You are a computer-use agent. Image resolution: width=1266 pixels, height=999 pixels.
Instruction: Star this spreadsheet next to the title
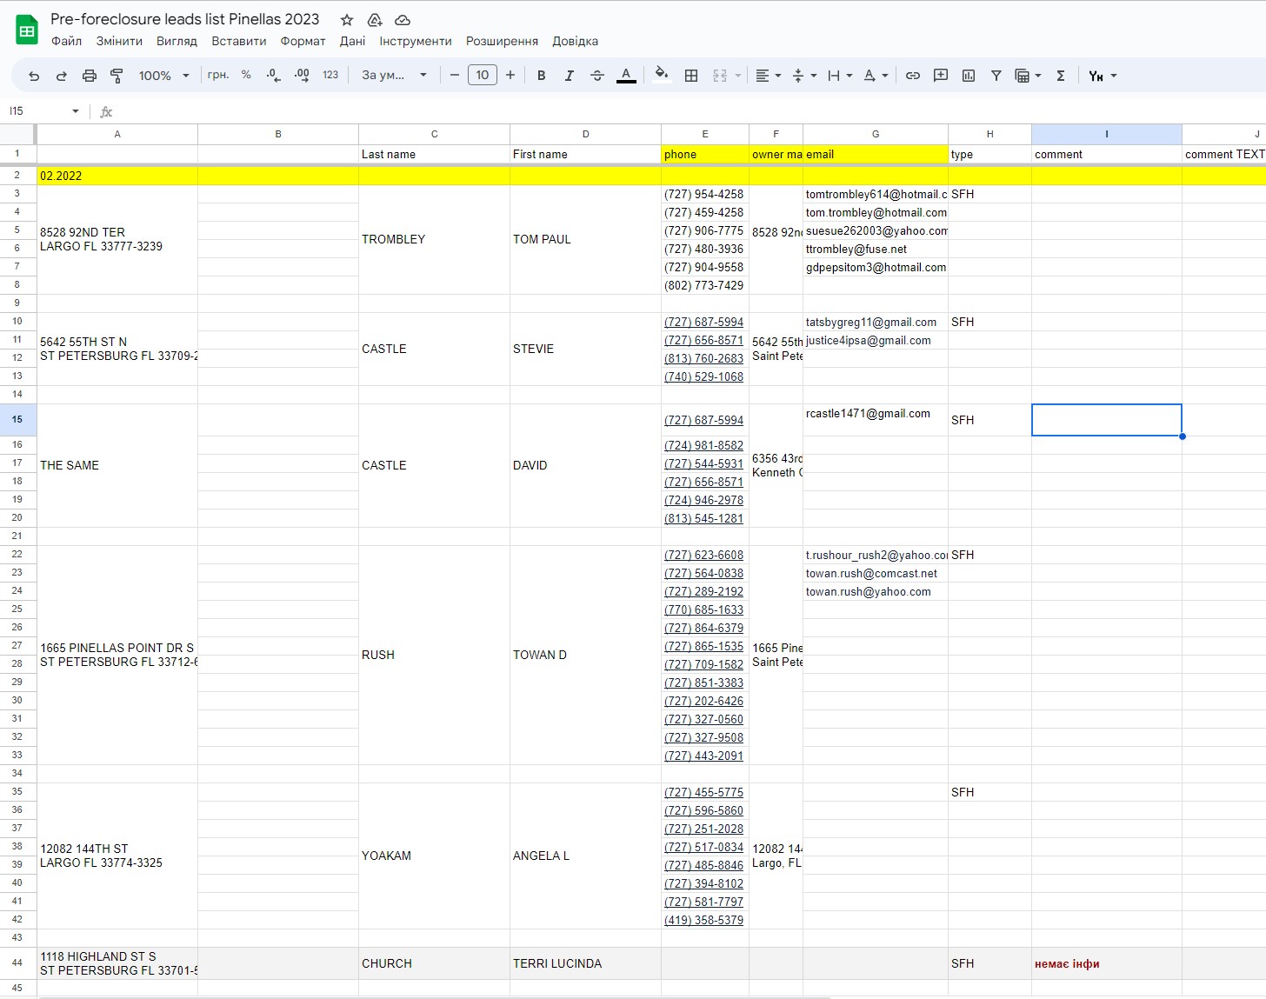point(347,20)
